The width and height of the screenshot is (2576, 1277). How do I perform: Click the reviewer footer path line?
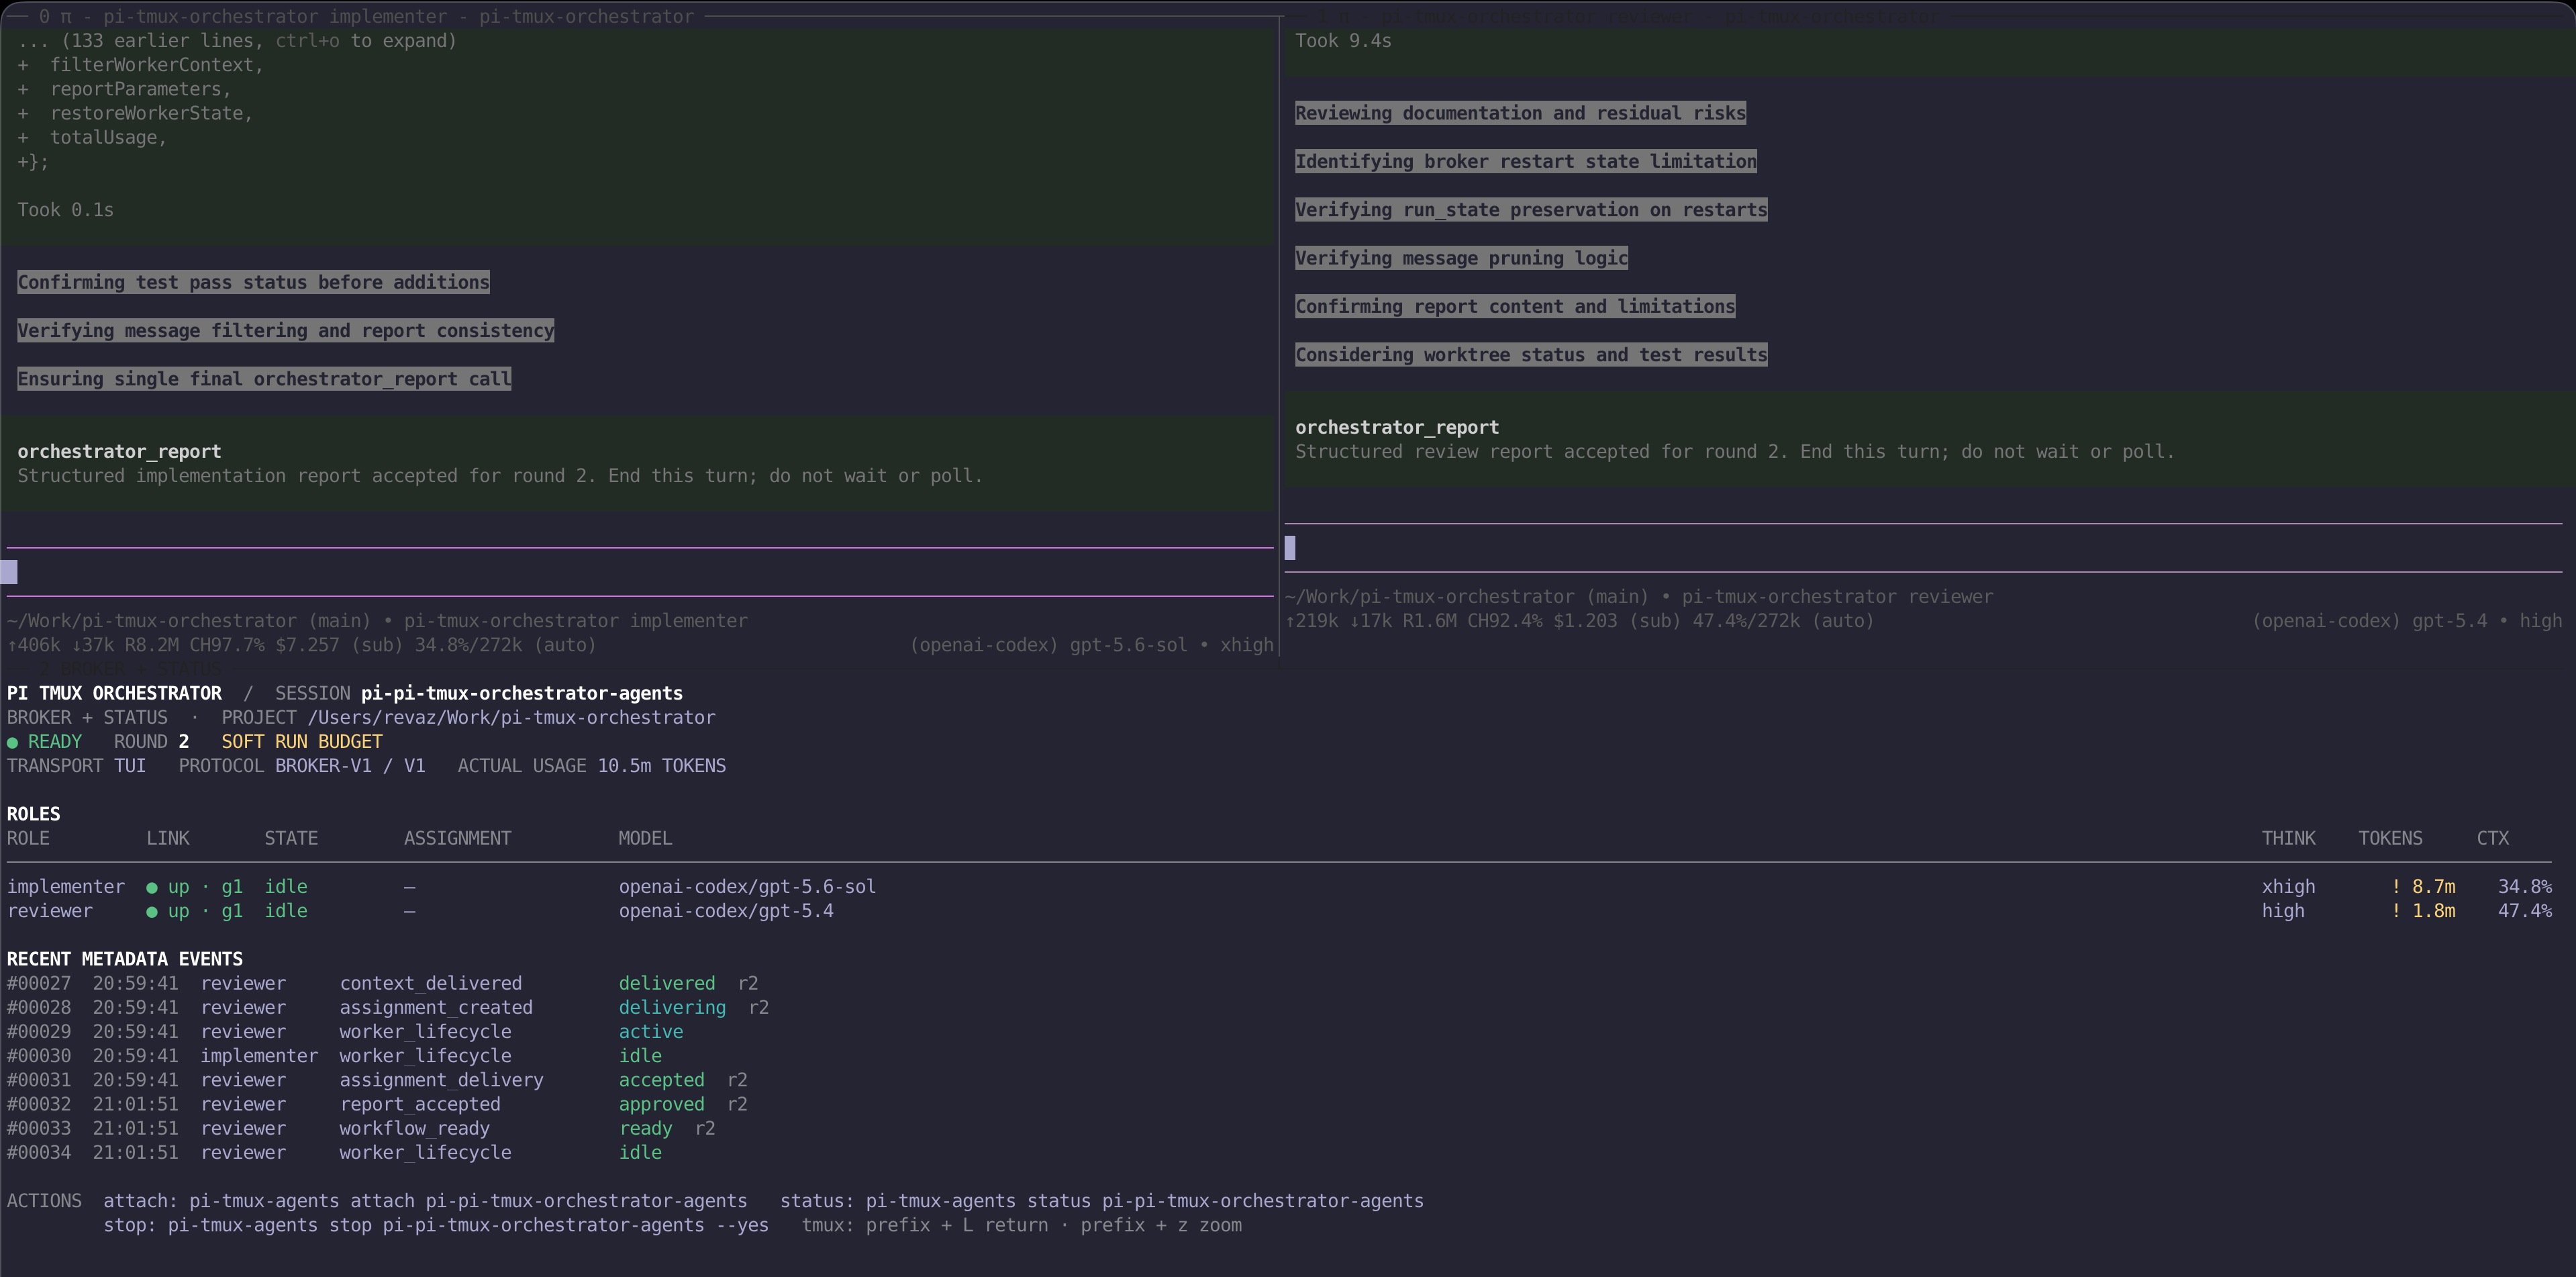[1639, 597]
